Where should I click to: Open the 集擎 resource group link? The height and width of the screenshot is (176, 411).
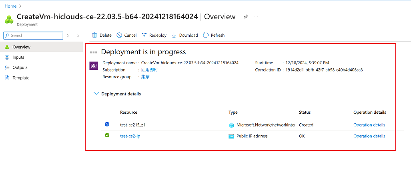(x=146, y=77)
